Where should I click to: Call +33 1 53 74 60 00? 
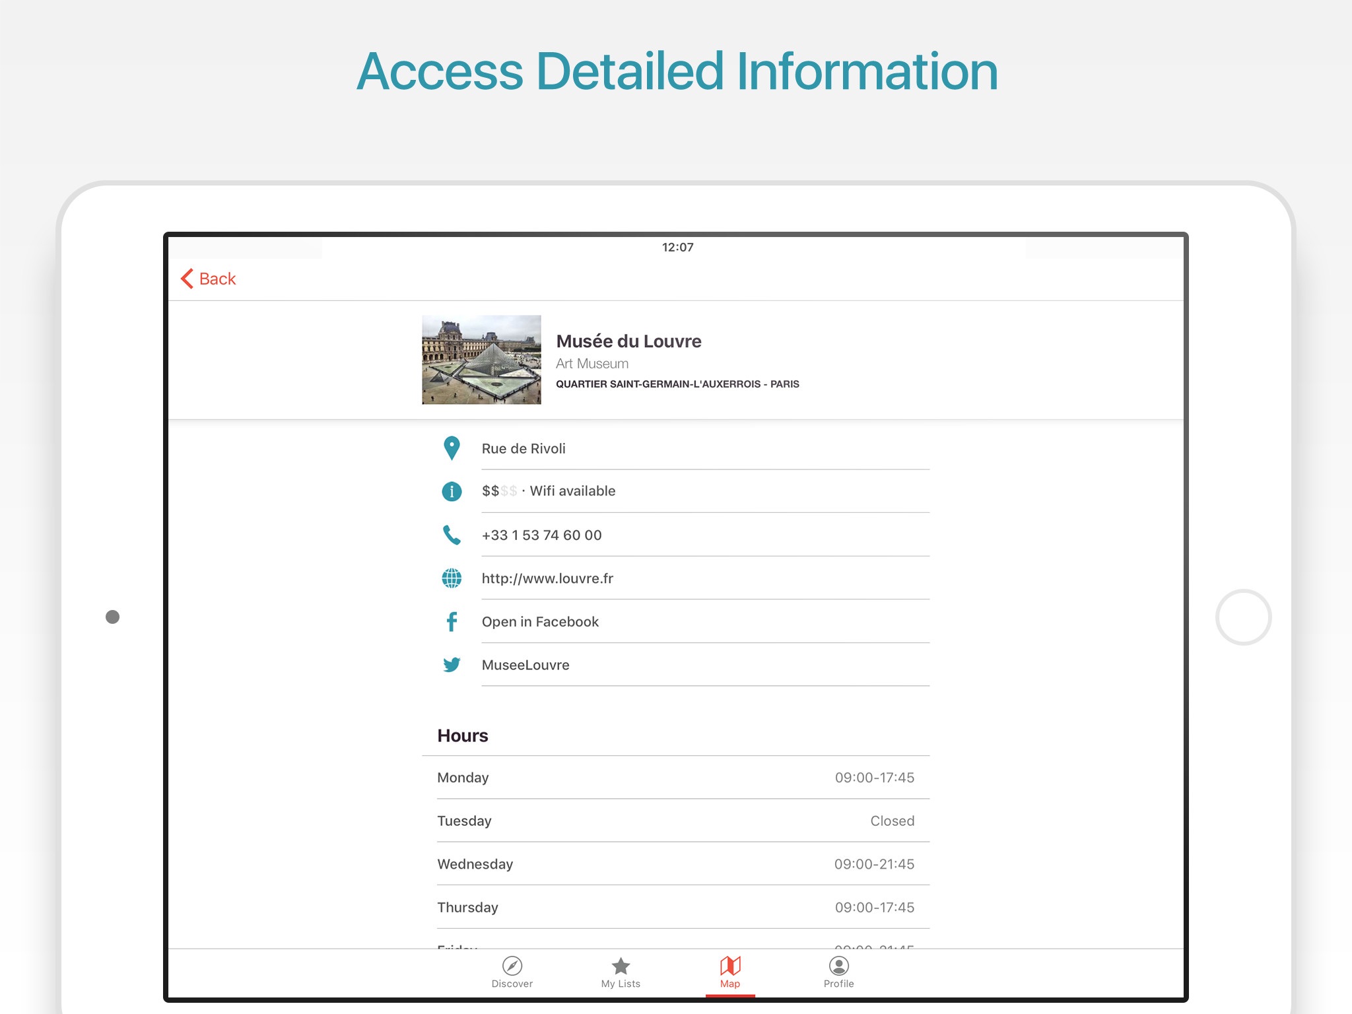(541, 535)
